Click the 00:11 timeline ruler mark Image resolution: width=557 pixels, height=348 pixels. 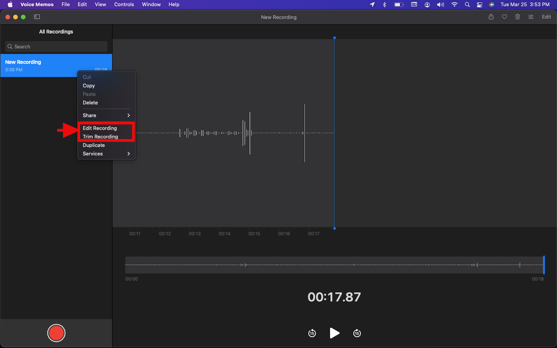[135, 234]
